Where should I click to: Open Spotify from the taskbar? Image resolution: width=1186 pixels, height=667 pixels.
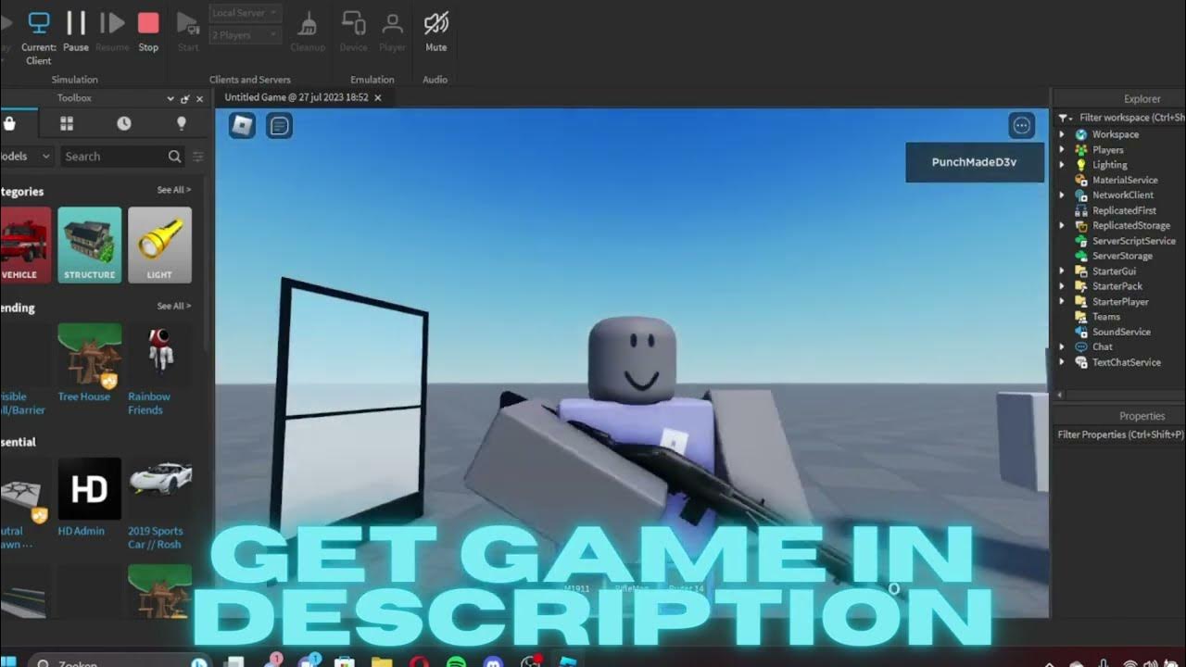tap(456, 661)
